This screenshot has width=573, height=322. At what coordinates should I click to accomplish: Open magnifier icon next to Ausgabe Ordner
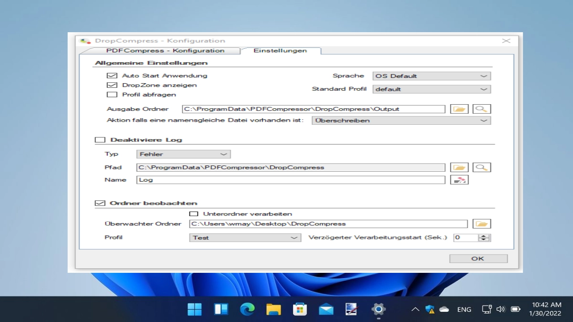click(482, 109)
